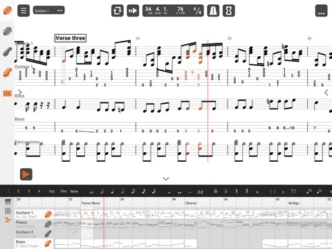Open the main hamburger menu

[x=24, y=10]
